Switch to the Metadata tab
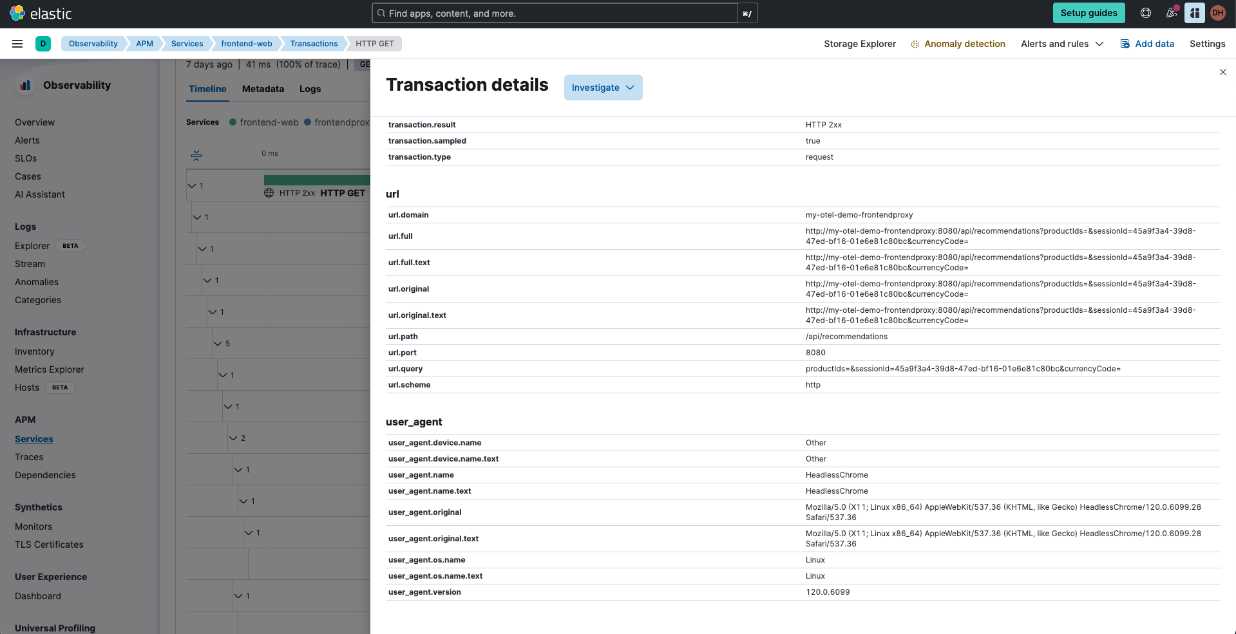Image resolution: width=1236 pixels, height=634 pixels. (263, 89)
